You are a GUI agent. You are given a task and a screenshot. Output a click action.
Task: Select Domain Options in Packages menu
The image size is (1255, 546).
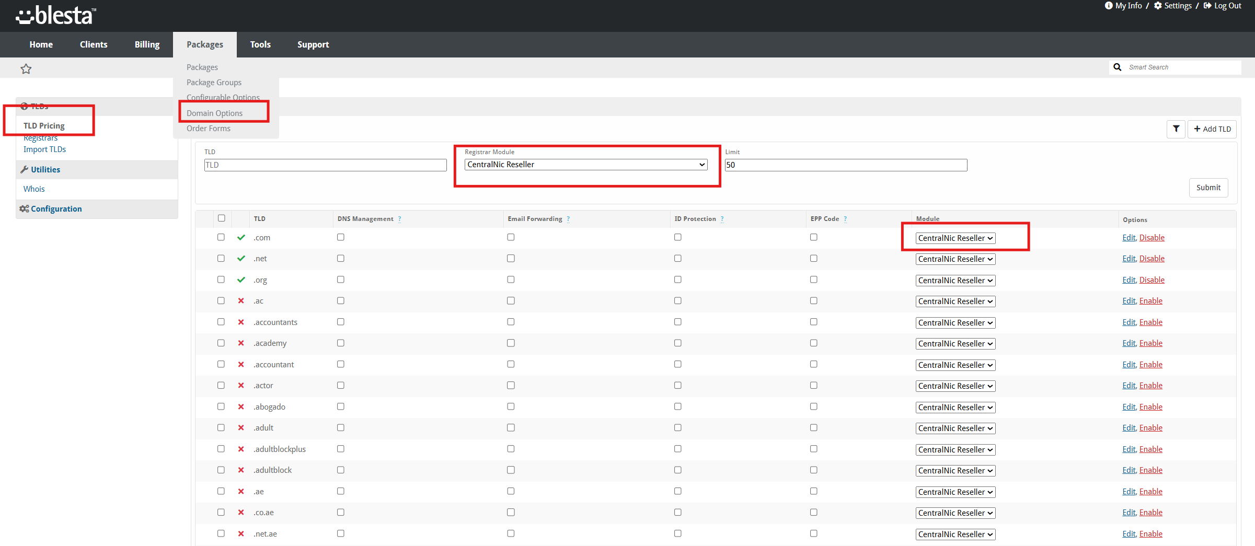pyautogui.click(x=215, y=113)
